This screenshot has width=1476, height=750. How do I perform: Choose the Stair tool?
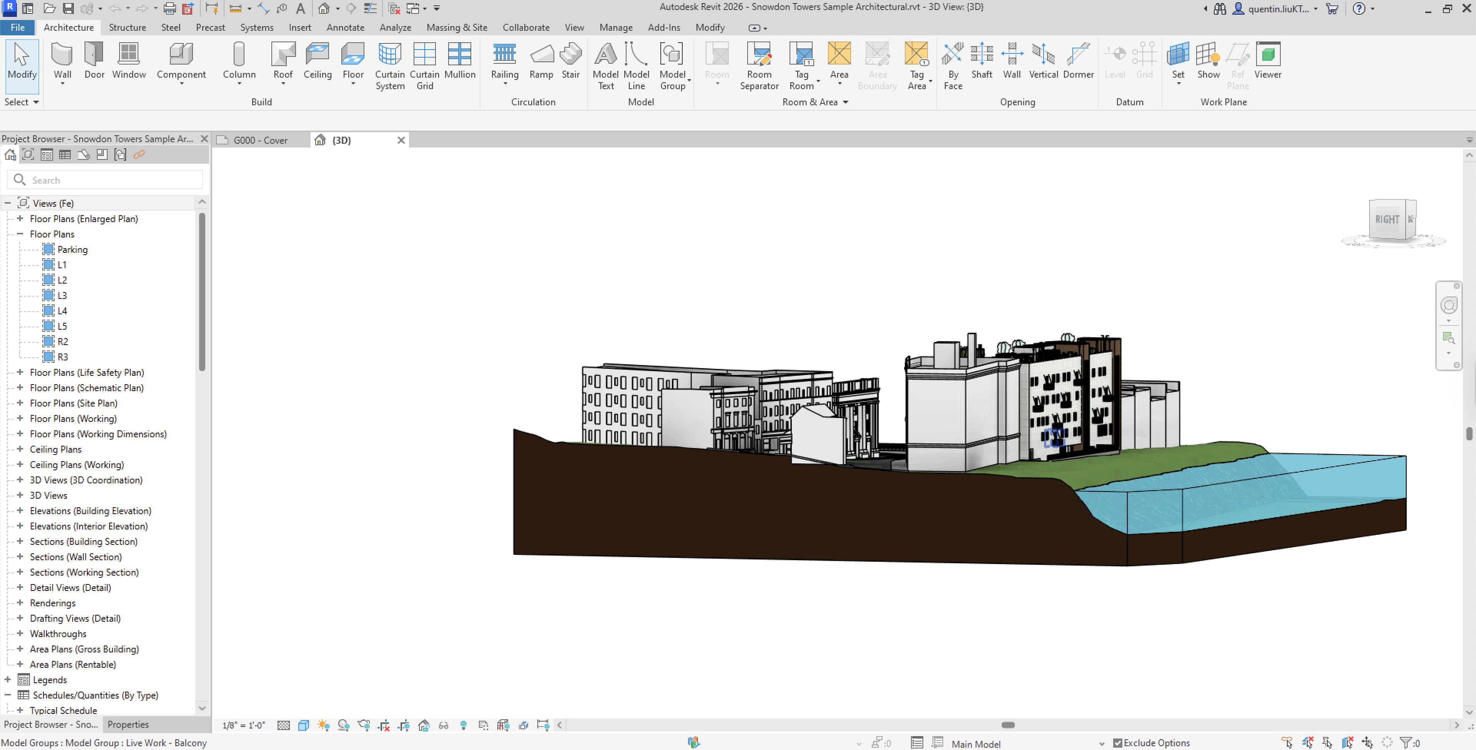click(x=570, y=61)
